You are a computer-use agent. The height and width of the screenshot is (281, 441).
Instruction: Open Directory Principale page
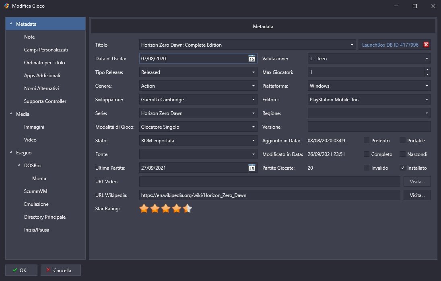pos(45,217)
